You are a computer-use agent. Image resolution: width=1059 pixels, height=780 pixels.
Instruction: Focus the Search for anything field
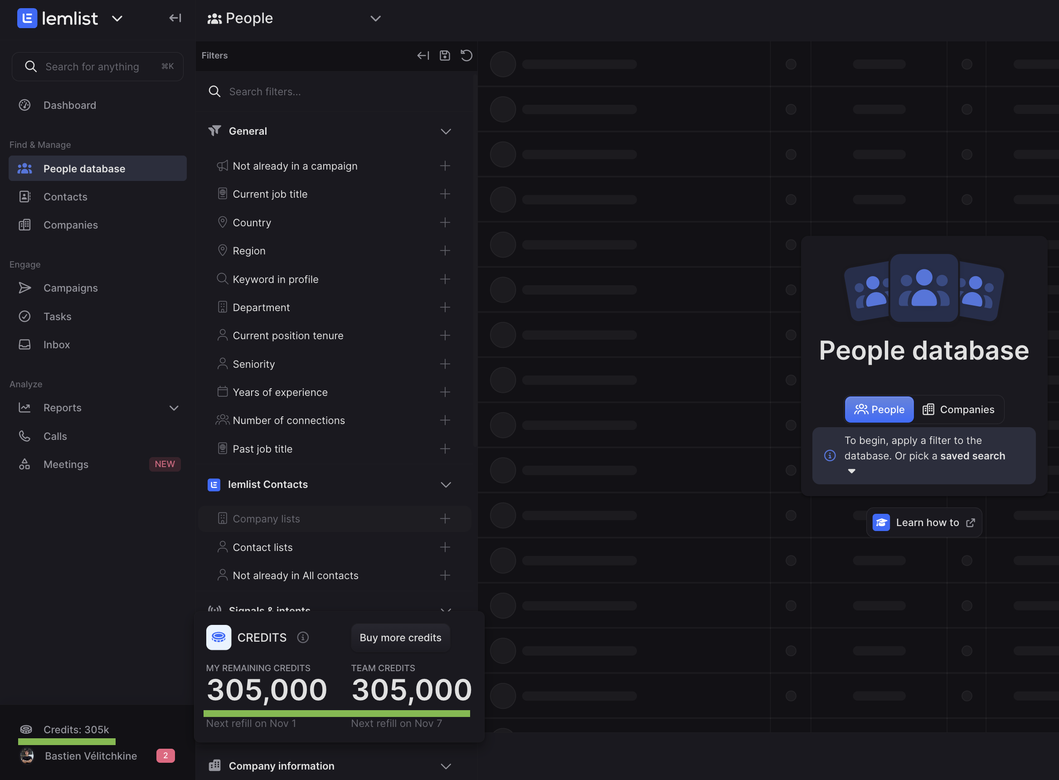97,67
